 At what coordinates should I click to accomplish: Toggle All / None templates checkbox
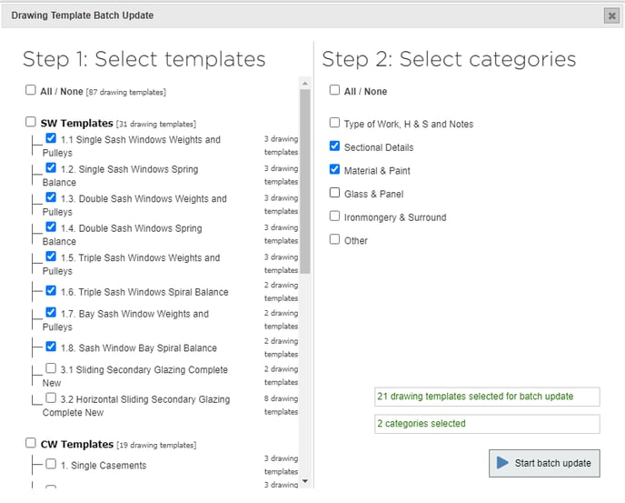click(32, 91)
